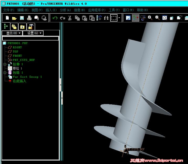Switch to Model Tree navigator tab
Screen dimensions: 188x164
click(x=6, y=26)
